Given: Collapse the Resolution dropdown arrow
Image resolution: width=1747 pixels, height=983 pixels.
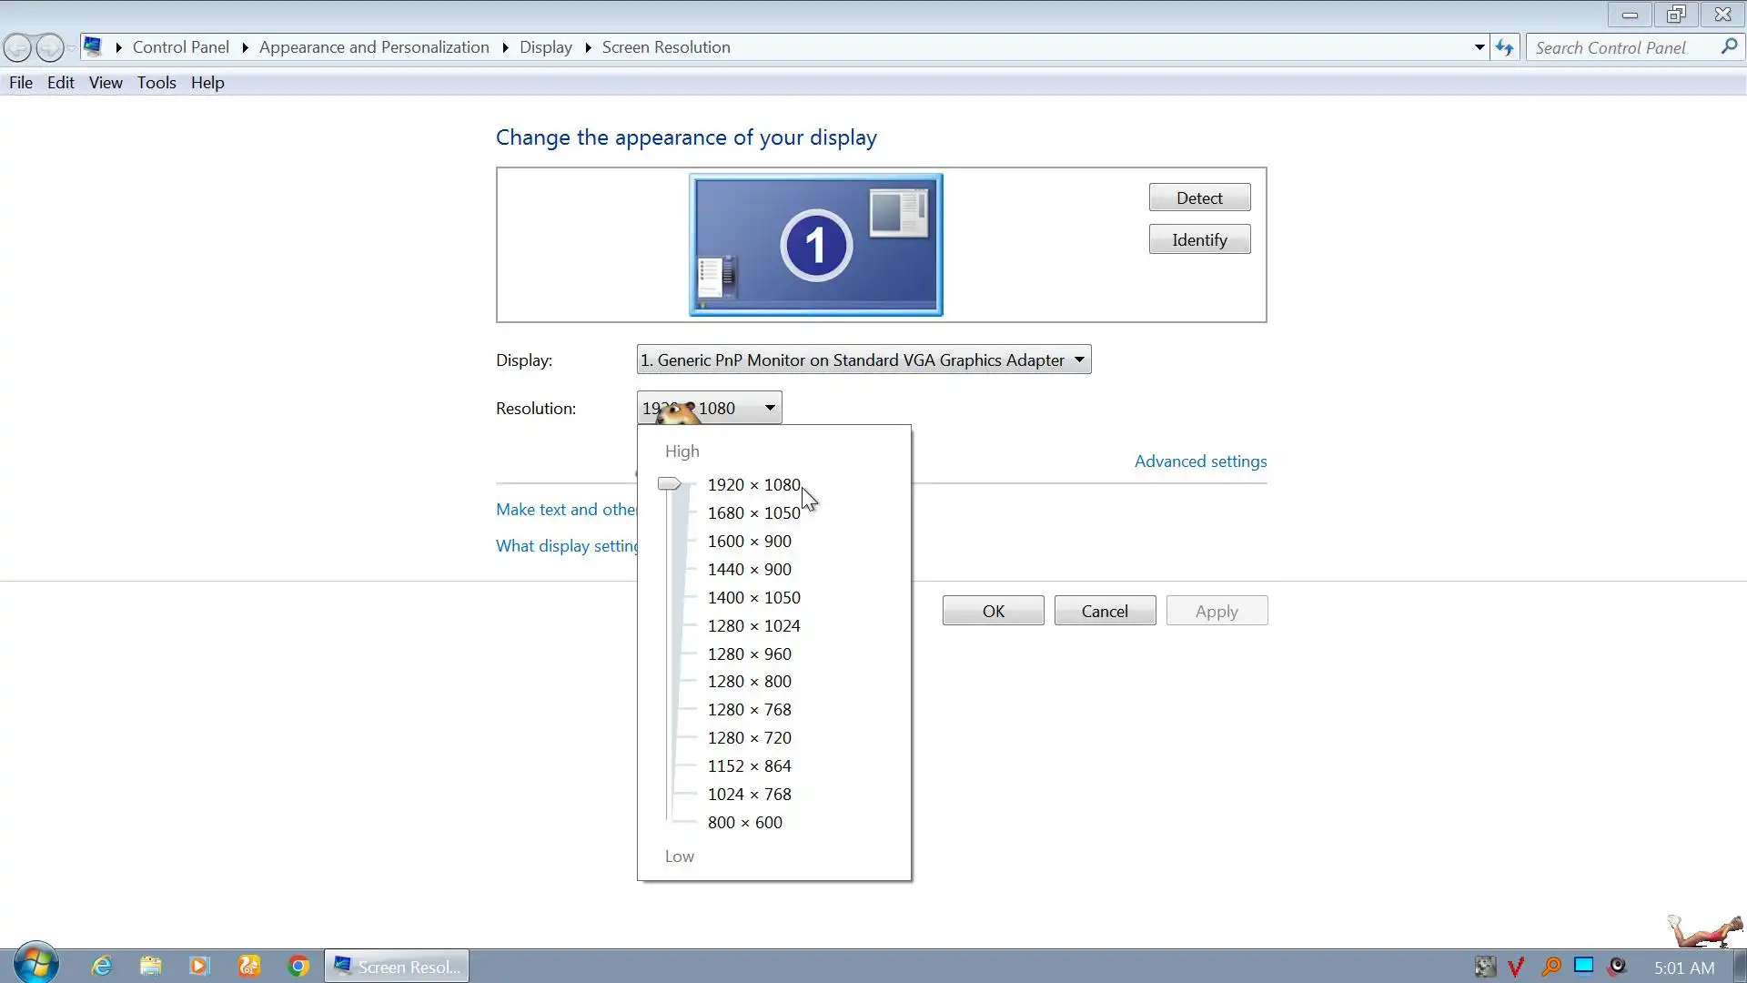Looking at the screenshot, I should [770, 408].
